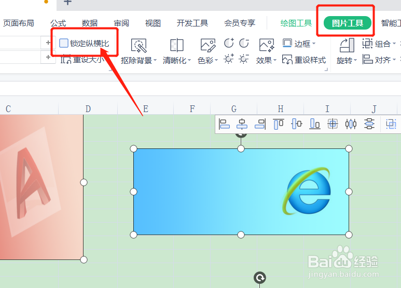Open the 会员专享 tab
Viewport: 401px width, 288px height.
point(240,23)
